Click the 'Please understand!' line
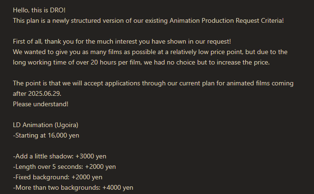The height and width of the screenshot is (194, 314). coord(40,104)
